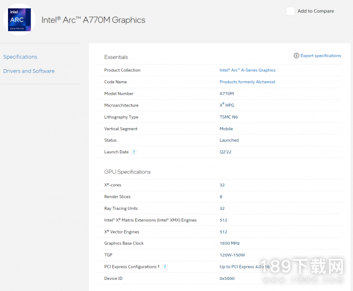Click the Intel Arc A770M Graphics title
Viewport: 353px width, 291px height.
[x=93, y=20]
